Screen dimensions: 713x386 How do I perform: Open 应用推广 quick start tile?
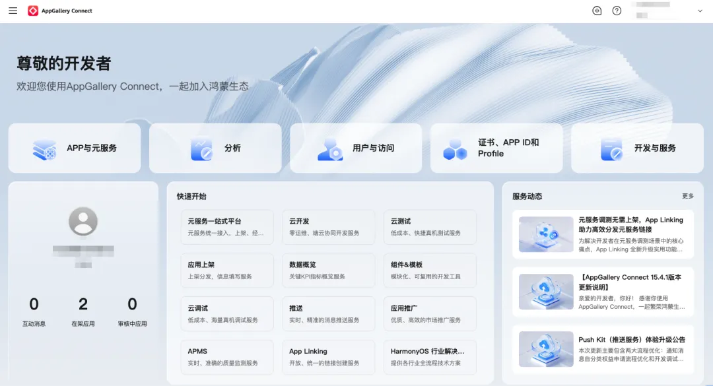click(430, 313)
